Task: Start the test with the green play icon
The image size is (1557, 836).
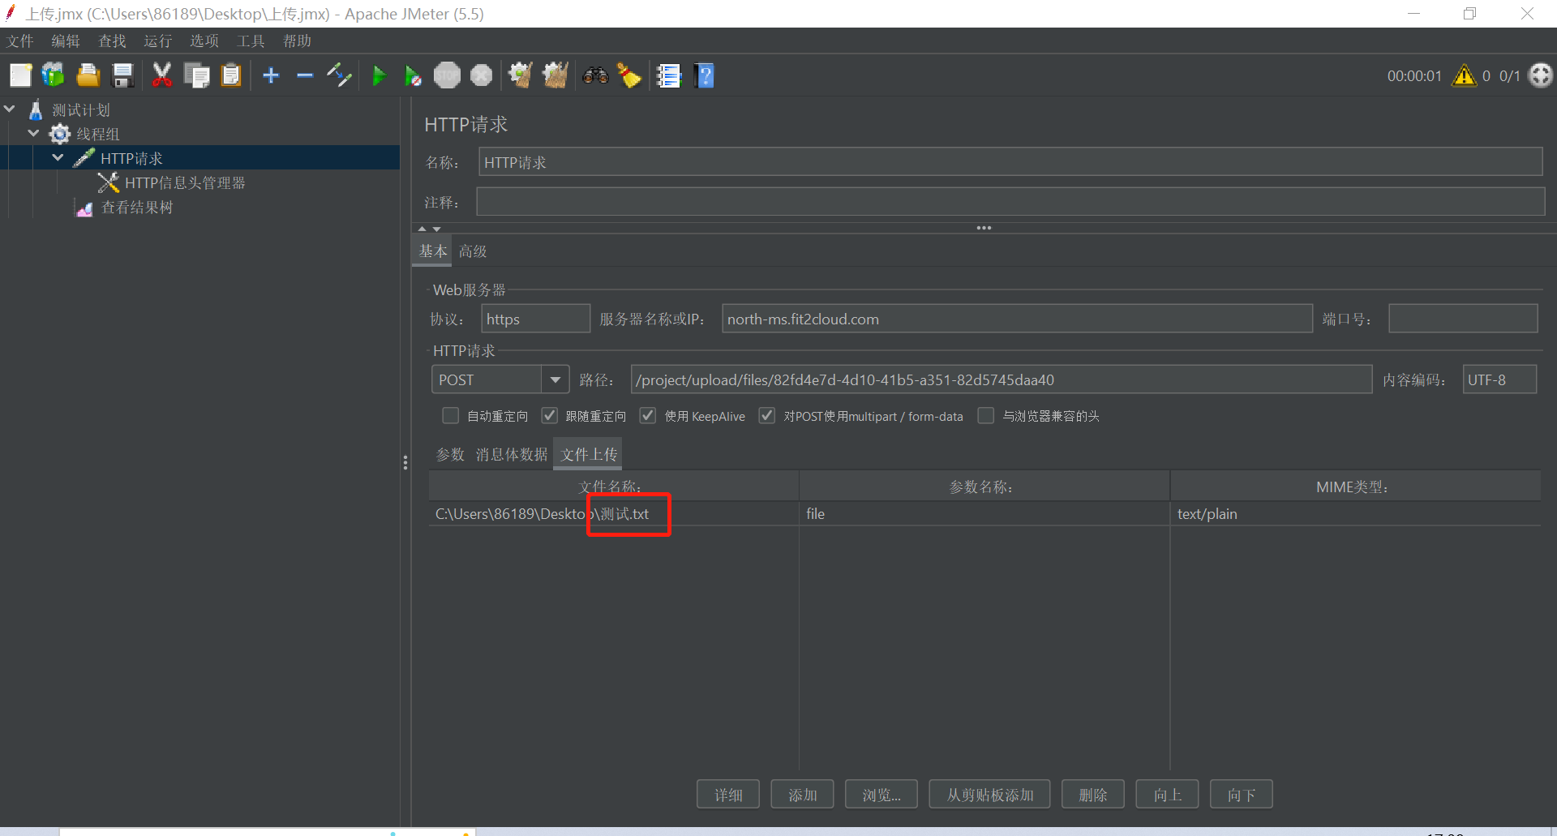Action: tap(379, 75)
